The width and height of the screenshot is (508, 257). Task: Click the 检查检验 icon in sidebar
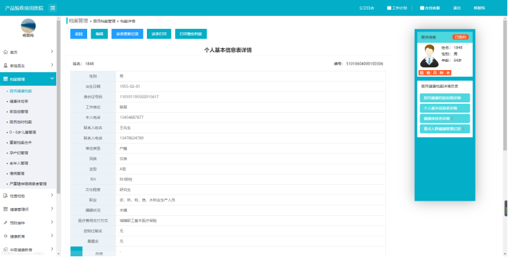coord(5,196)
